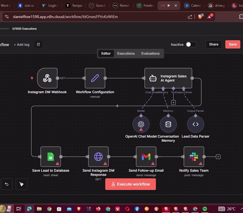Viewport: 243px width, 213px height.
Task: Open the Workflow Configuration pencil node
Action: [x=95, y=78]
